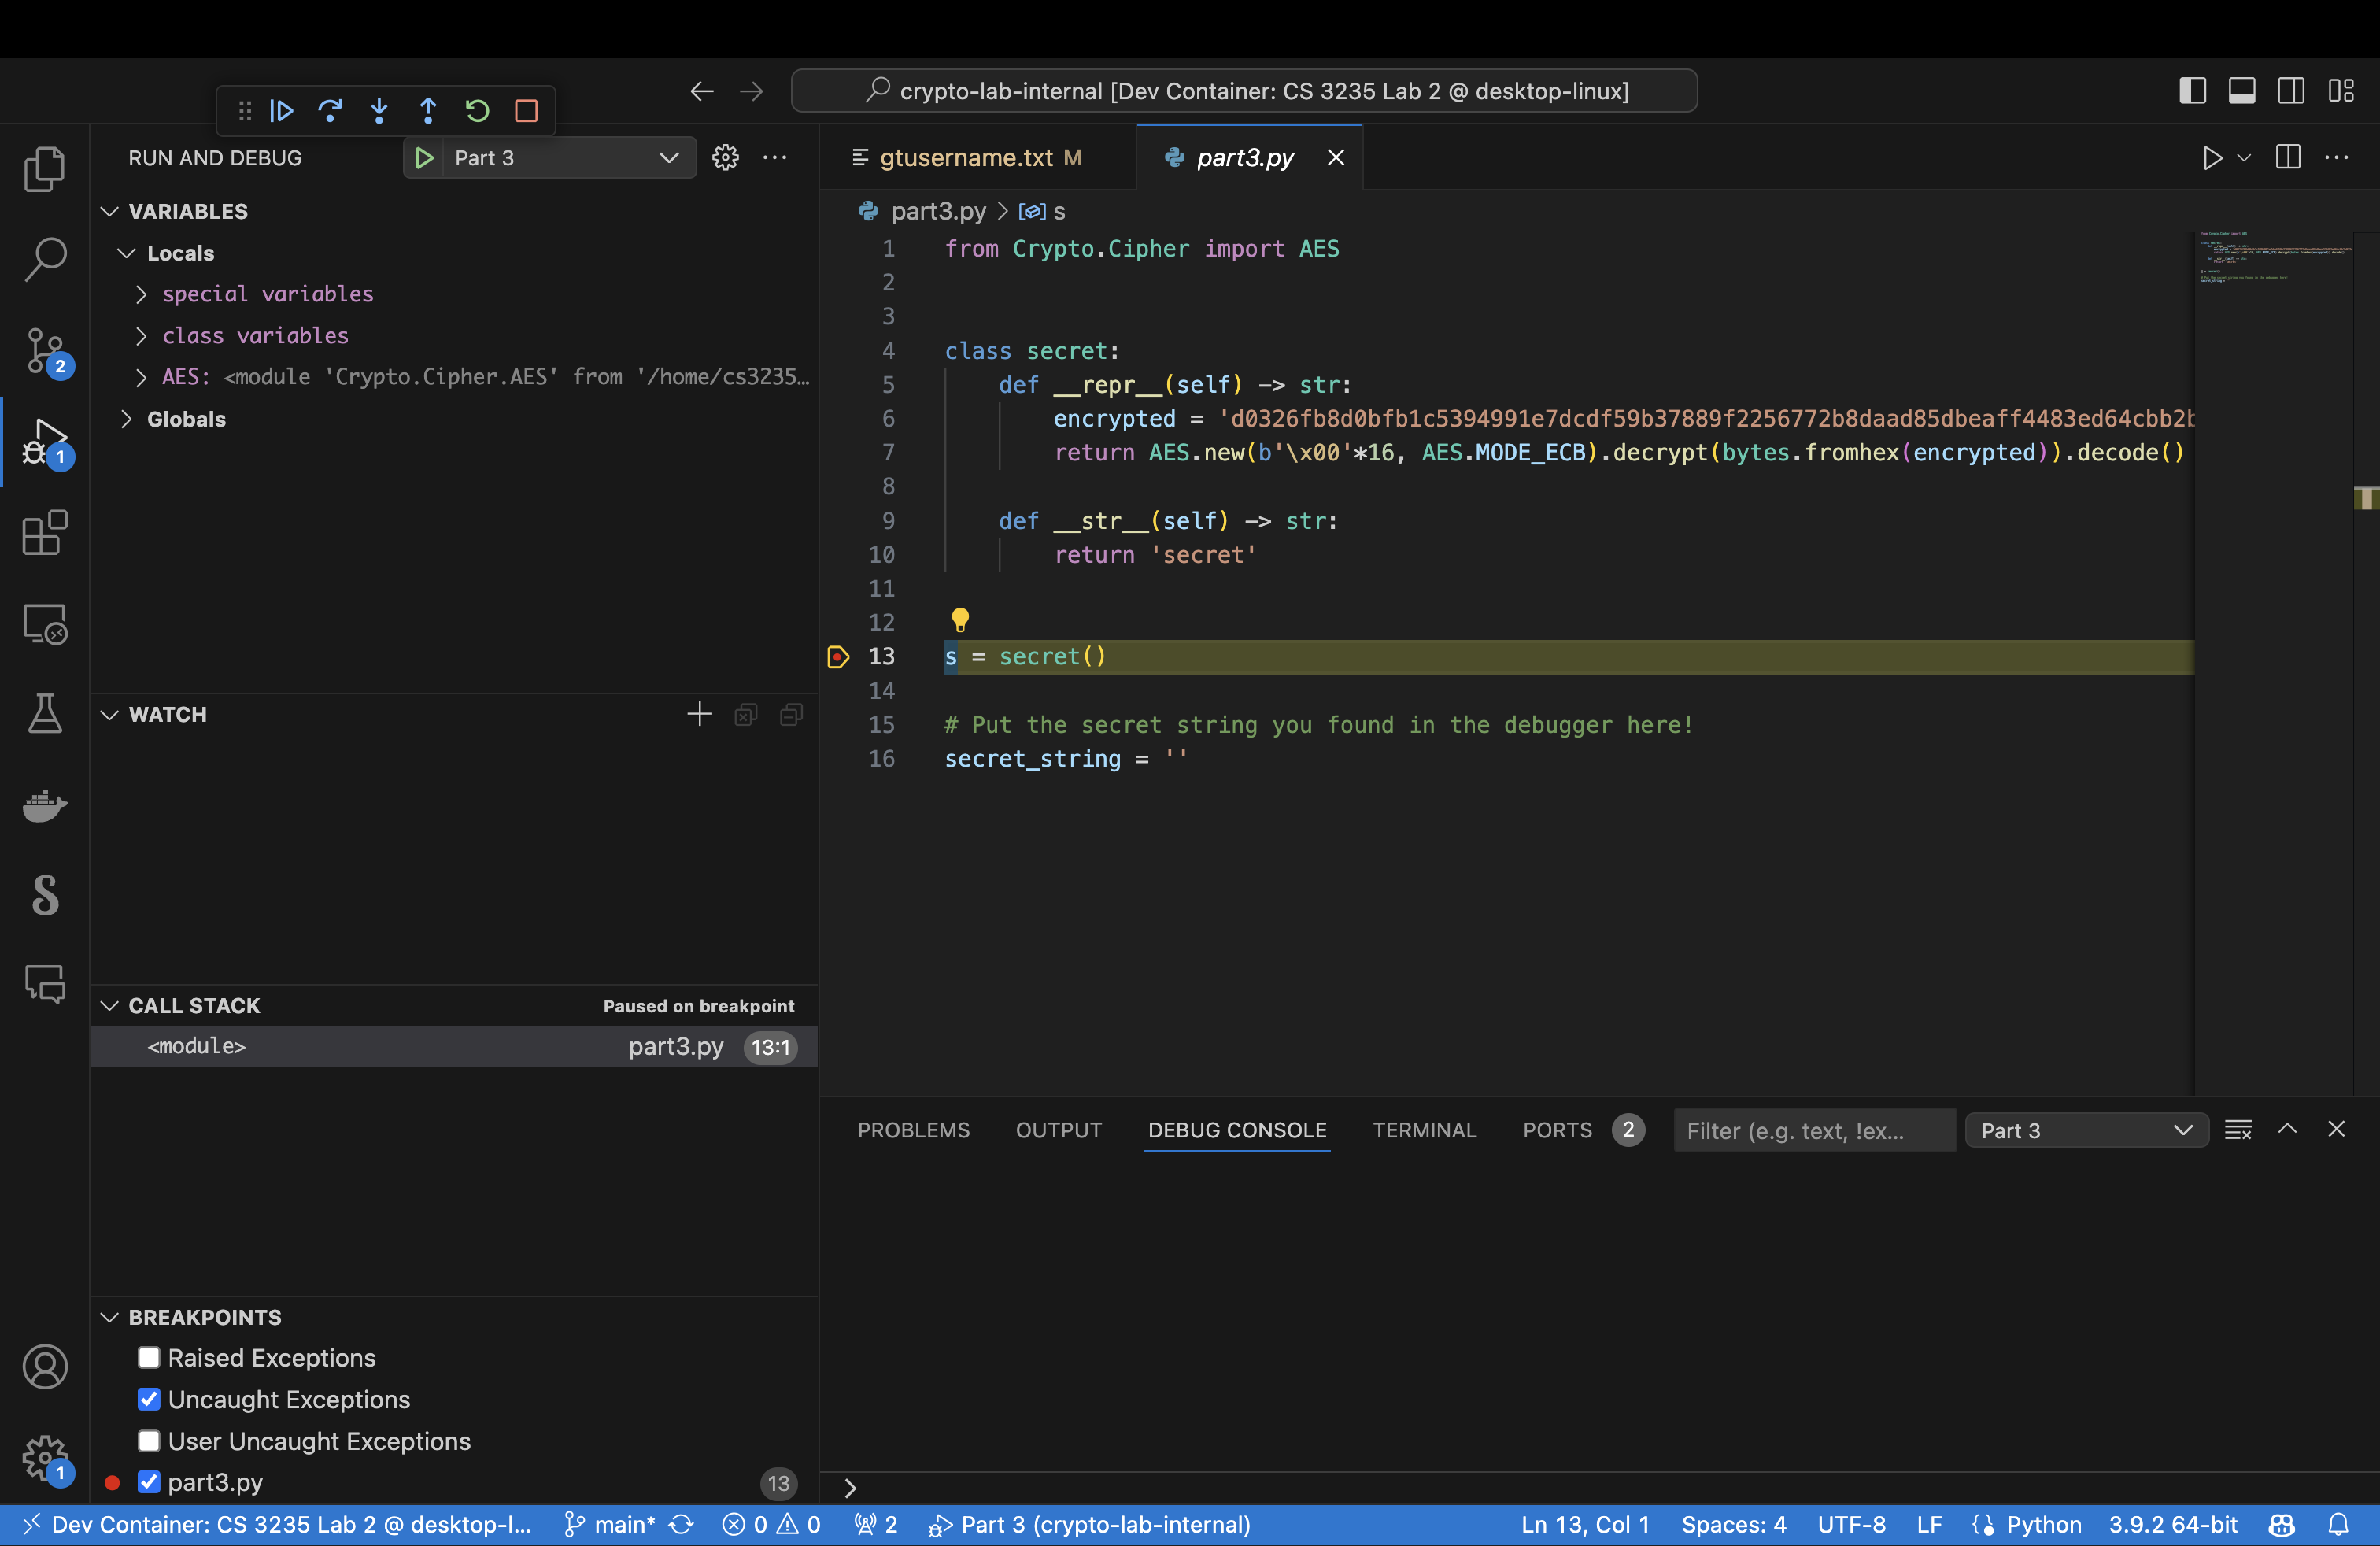Open the Part 3 debug configuration dropdown
This screenshot has height=1546, width=2380.
(668, 158)
